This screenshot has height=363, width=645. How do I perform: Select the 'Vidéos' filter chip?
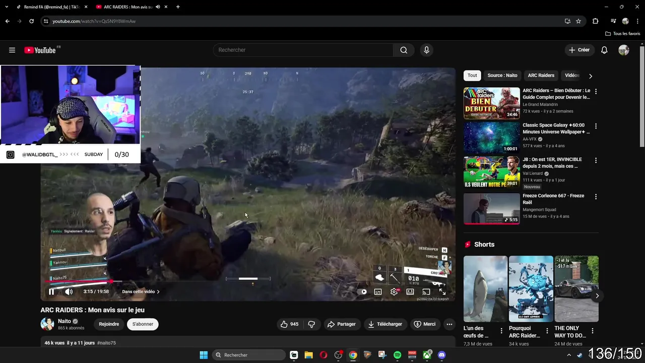tap(572, 75)
